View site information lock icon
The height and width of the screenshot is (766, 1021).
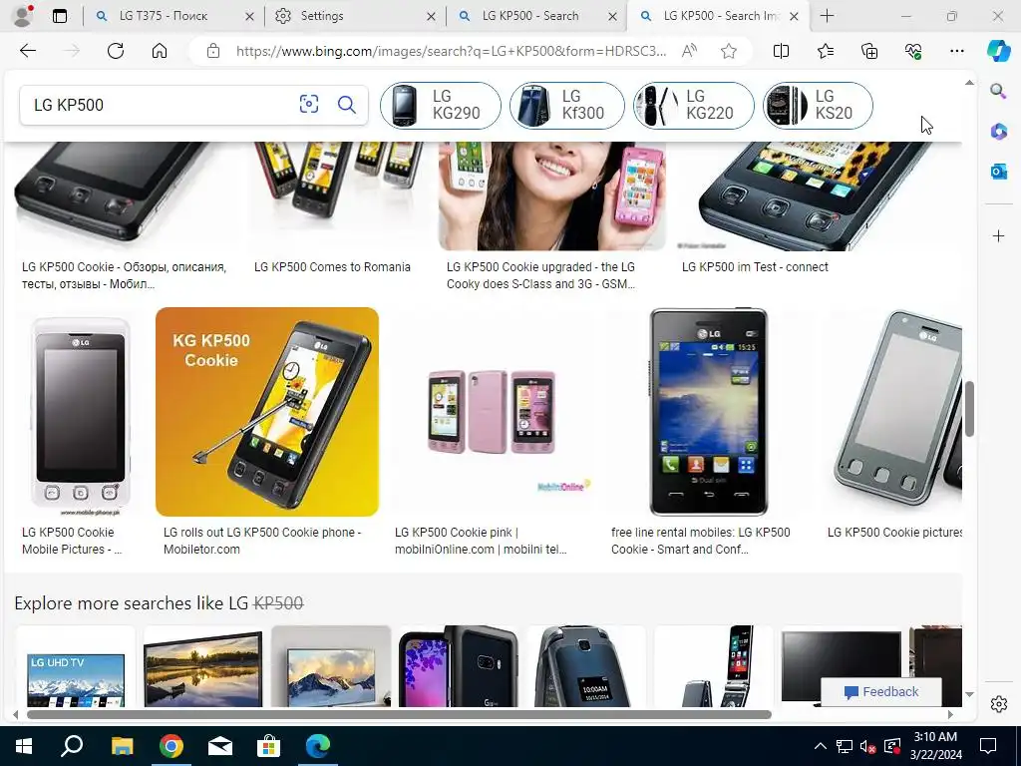(x=213, y=51)
